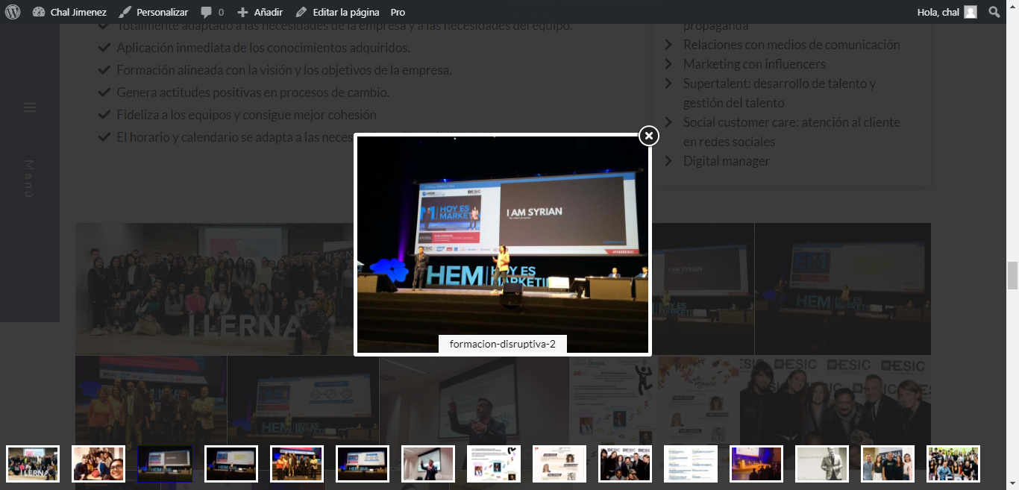The image size is (1019, 490).
Task: Select the highlighted dark HEM stage thumbnail
Action: click(x=165, y=464)
